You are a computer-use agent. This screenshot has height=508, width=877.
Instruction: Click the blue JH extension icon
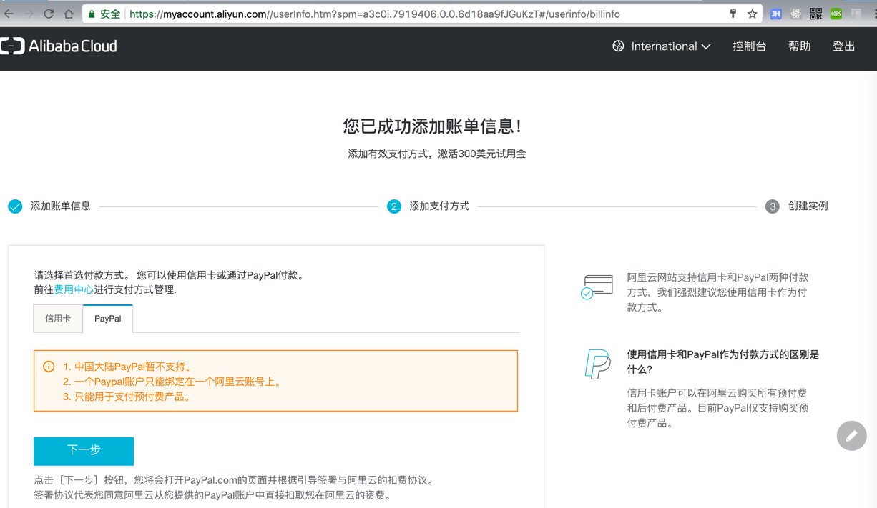pyautogui.click(x=775, y=14)
